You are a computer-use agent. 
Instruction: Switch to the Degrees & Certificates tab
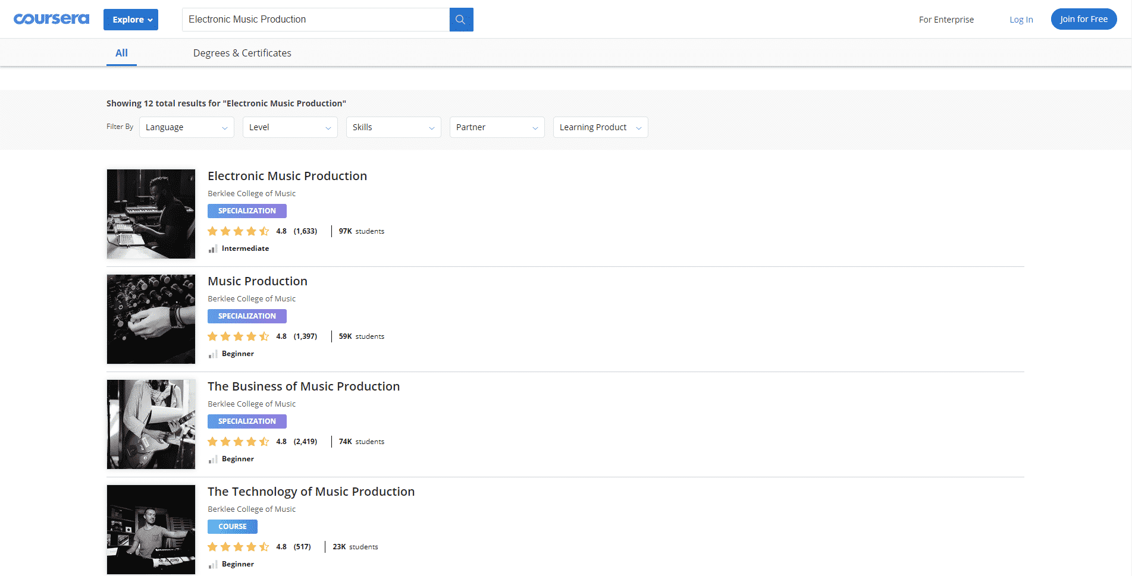(242, 53)
